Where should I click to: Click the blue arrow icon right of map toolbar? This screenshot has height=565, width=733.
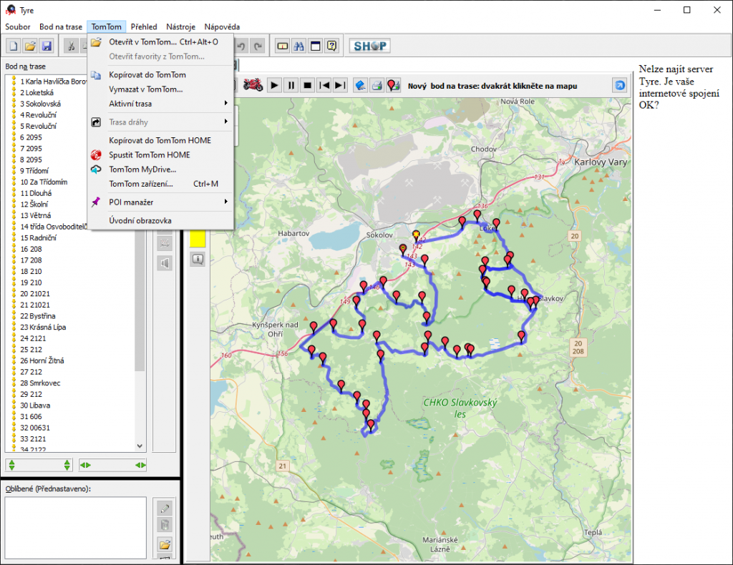(618, 85)
